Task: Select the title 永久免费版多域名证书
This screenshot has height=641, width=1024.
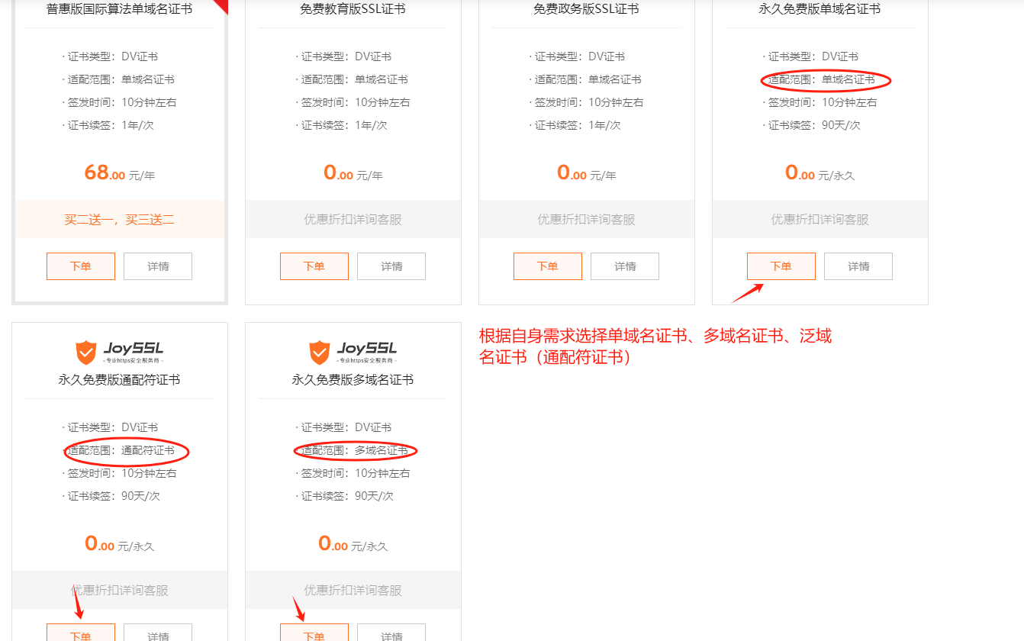Action: 353,380
